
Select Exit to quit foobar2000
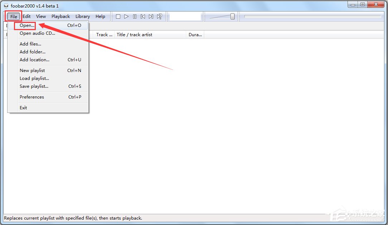(23, 107)
